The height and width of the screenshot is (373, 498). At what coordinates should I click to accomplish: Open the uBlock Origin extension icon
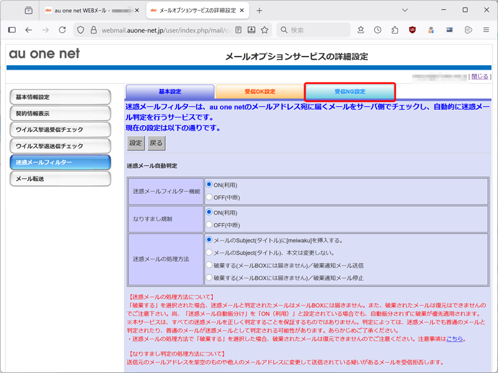(412, 30)
